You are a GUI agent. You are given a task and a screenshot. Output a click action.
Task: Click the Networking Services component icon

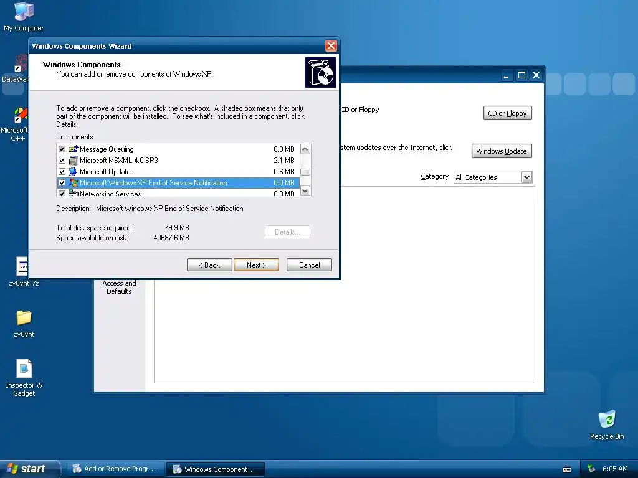(x=74, y=194)
